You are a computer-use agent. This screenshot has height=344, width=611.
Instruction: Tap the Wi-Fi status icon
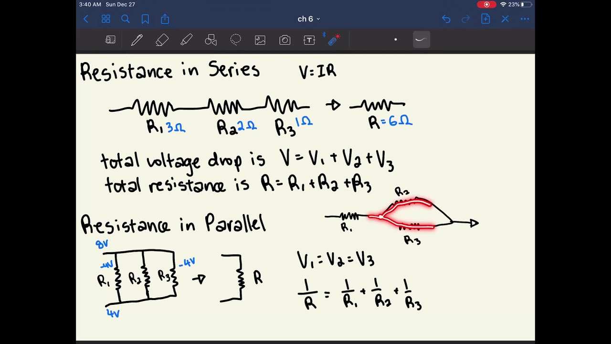[x=503, y=4]
